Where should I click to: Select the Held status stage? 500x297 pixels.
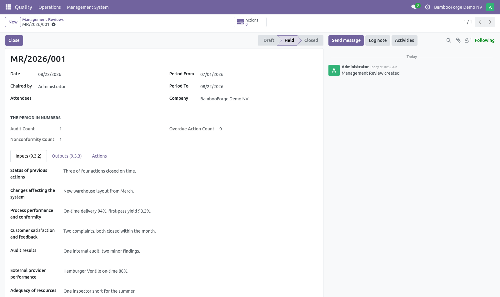(289, 40)
